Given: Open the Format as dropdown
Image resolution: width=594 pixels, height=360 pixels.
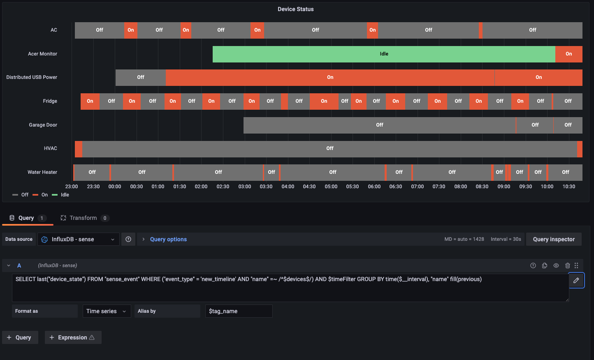Looking at the screenshot, I should tap(106, 311).
